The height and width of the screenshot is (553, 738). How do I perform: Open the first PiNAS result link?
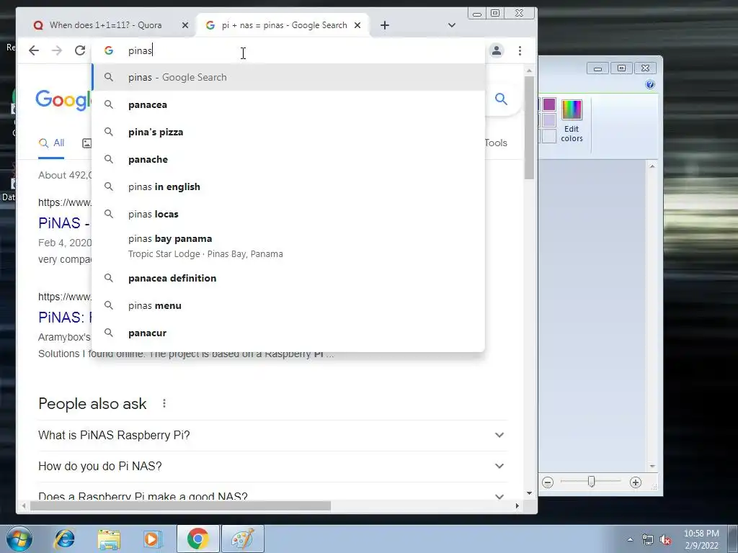point(64,223)
